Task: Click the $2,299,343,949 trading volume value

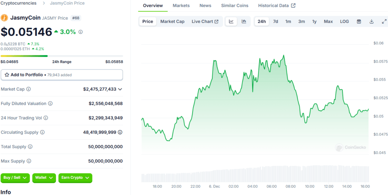Action: [x=106, y=118]
